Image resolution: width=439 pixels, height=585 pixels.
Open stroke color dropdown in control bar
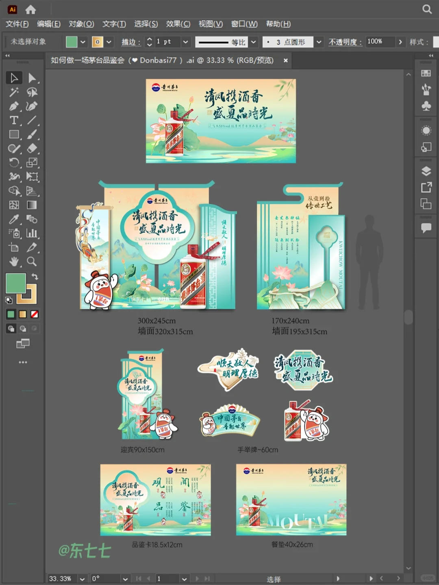point(109,42)
